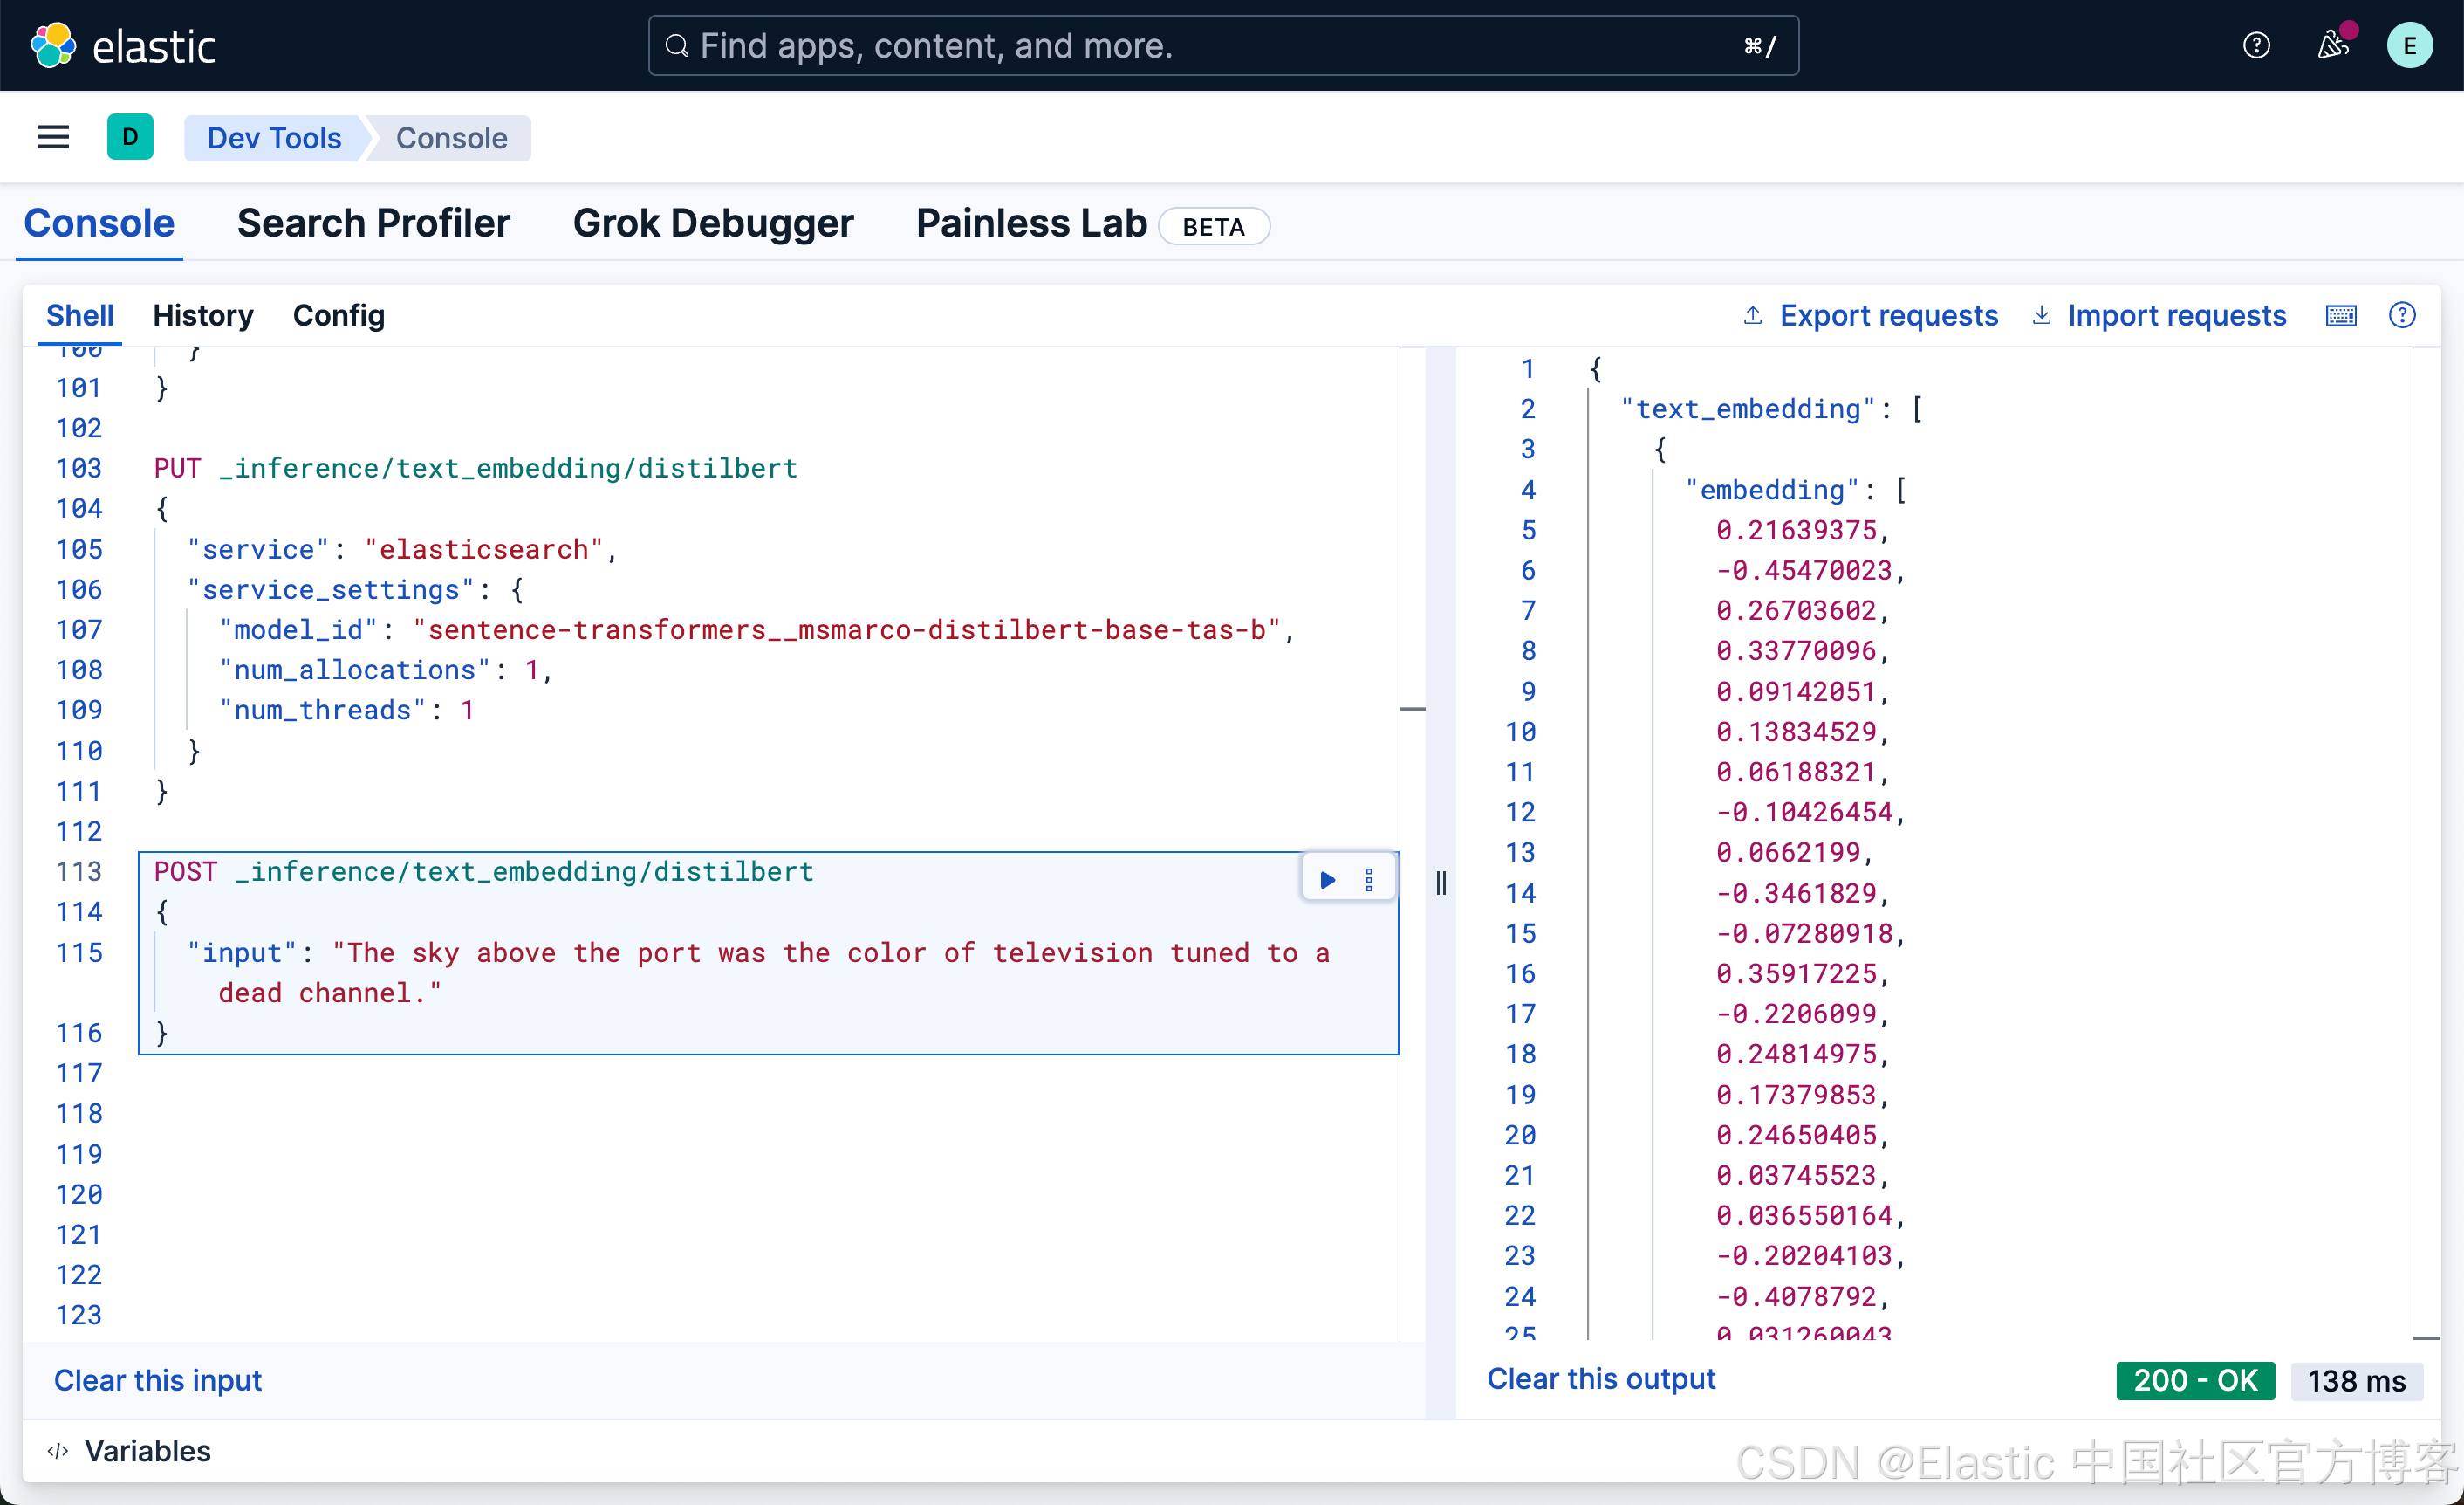Open the user avatar E menu
The height and width of the screenshot is (1505, 2464).
pyautogui.click(x=2409, y=46)
